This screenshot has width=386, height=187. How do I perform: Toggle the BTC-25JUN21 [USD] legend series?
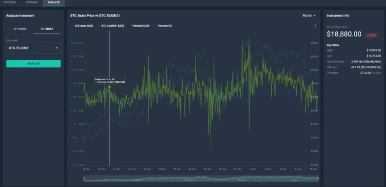pos(111,26)
